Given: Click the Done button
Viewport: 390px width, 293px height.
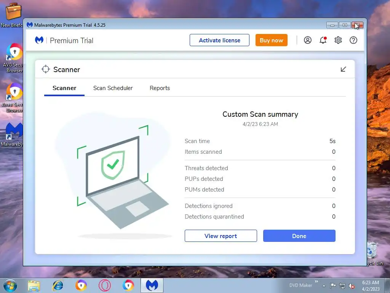Looking at the screenshot, I should click(x=299, y=236).
